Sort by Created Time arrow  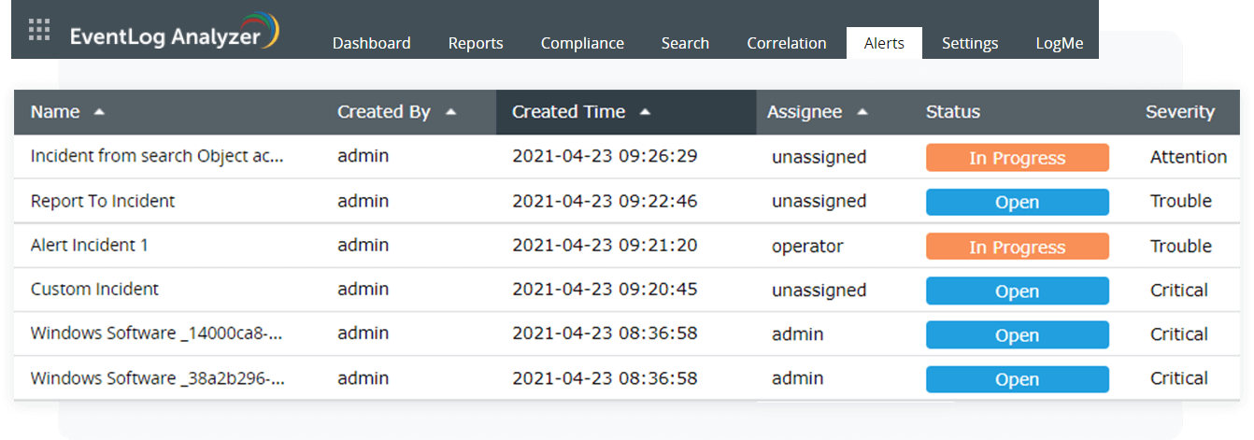tap(644, 112)
